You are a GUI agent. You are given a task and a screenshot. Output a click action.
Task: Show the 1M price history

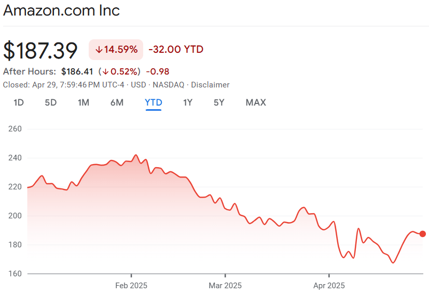point(83,102)
